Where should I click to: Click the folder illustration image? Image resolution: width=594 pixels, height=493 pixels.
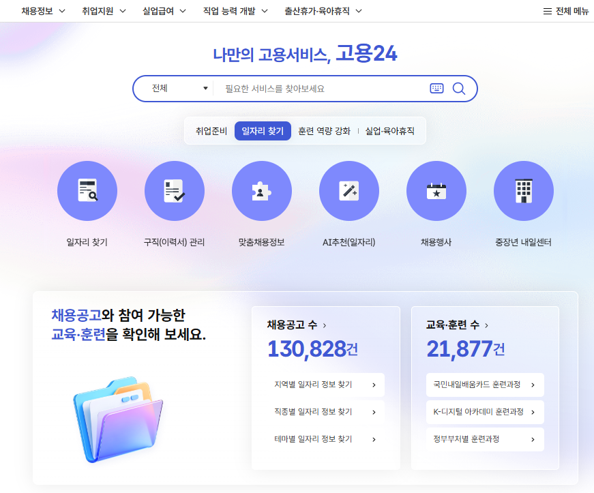tap(118, 419)
